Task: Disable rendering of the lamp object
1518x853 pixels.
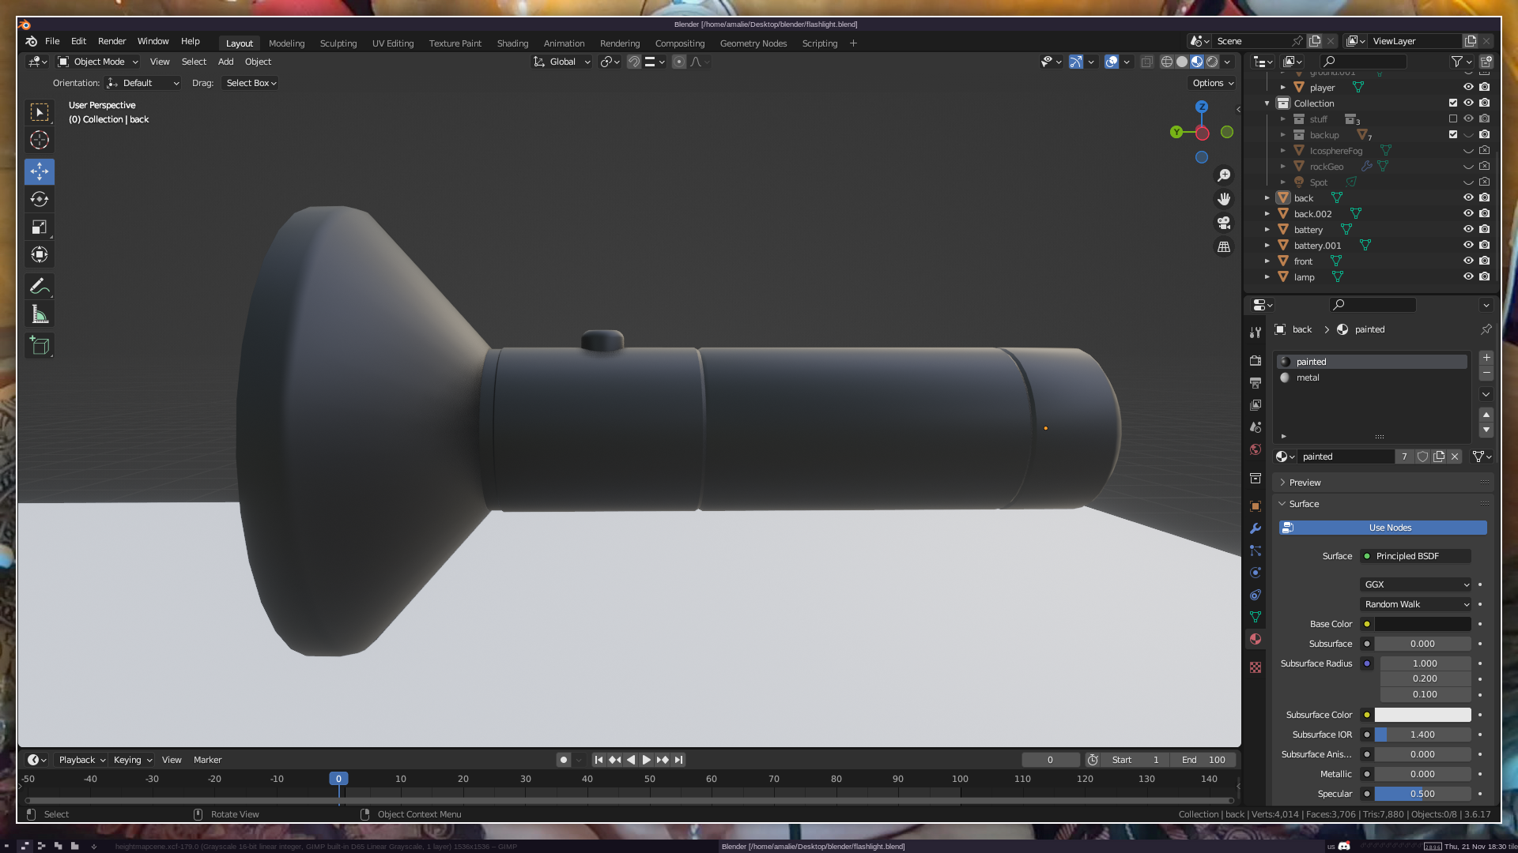Action: [1485, 276]
